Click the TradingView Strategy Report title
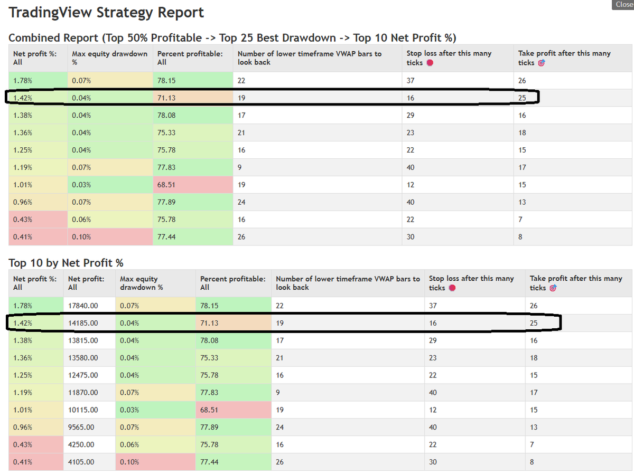Image resolution: width=634 pixels, height=475 pixels. click(107, 13)
